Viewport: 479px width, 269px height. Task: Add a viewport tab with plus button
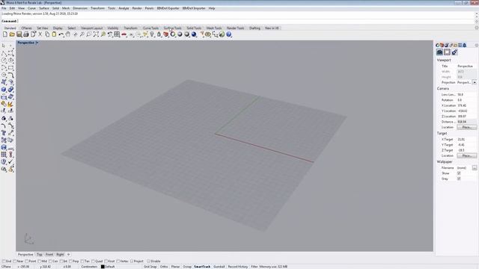pos(68,254)
